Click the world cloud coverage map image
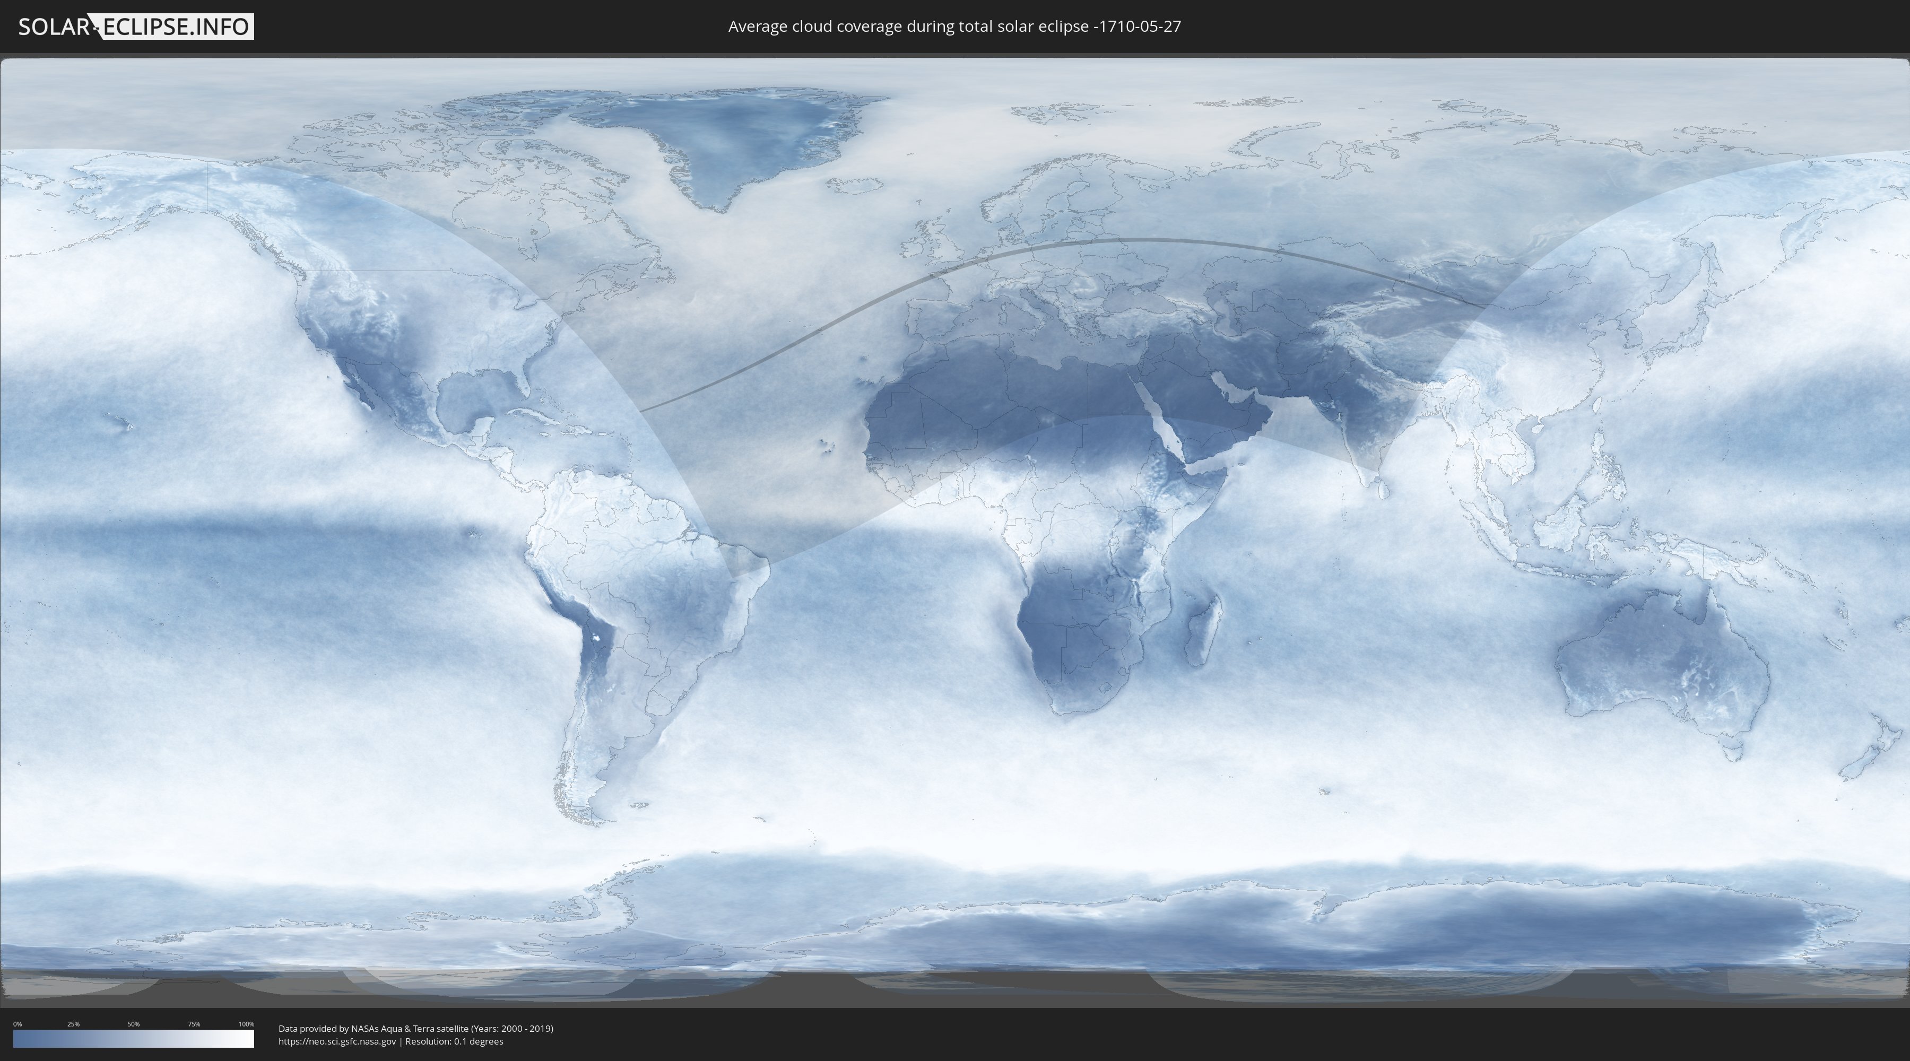Screen dimensions: 1910x1061 [955, 530]
